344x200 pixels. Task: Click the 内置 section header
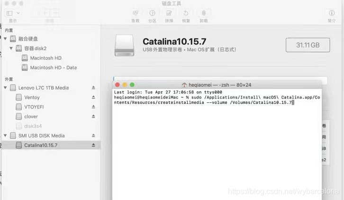pos(9,30)
